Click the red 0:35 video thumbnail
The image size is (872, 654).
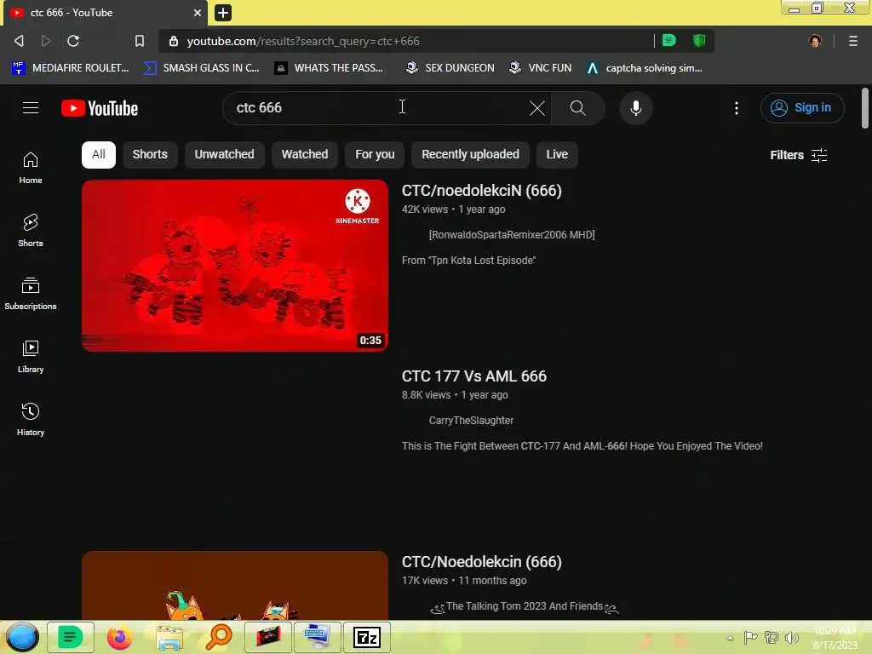click(x=235, y=266)
